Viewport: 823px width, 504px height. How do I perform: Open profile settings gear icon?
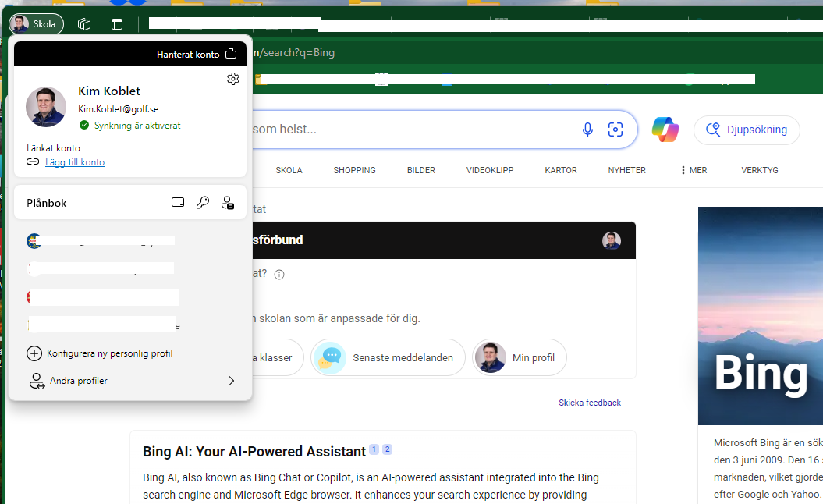pos(233,79)
